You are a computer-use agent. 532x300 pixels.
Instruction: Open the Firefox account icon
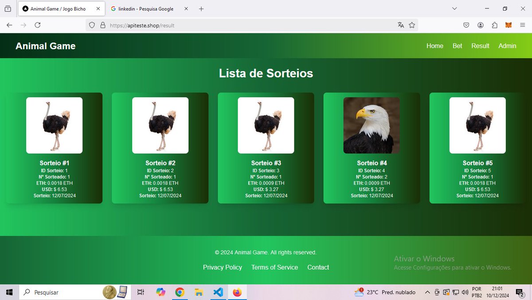point(480,25)
